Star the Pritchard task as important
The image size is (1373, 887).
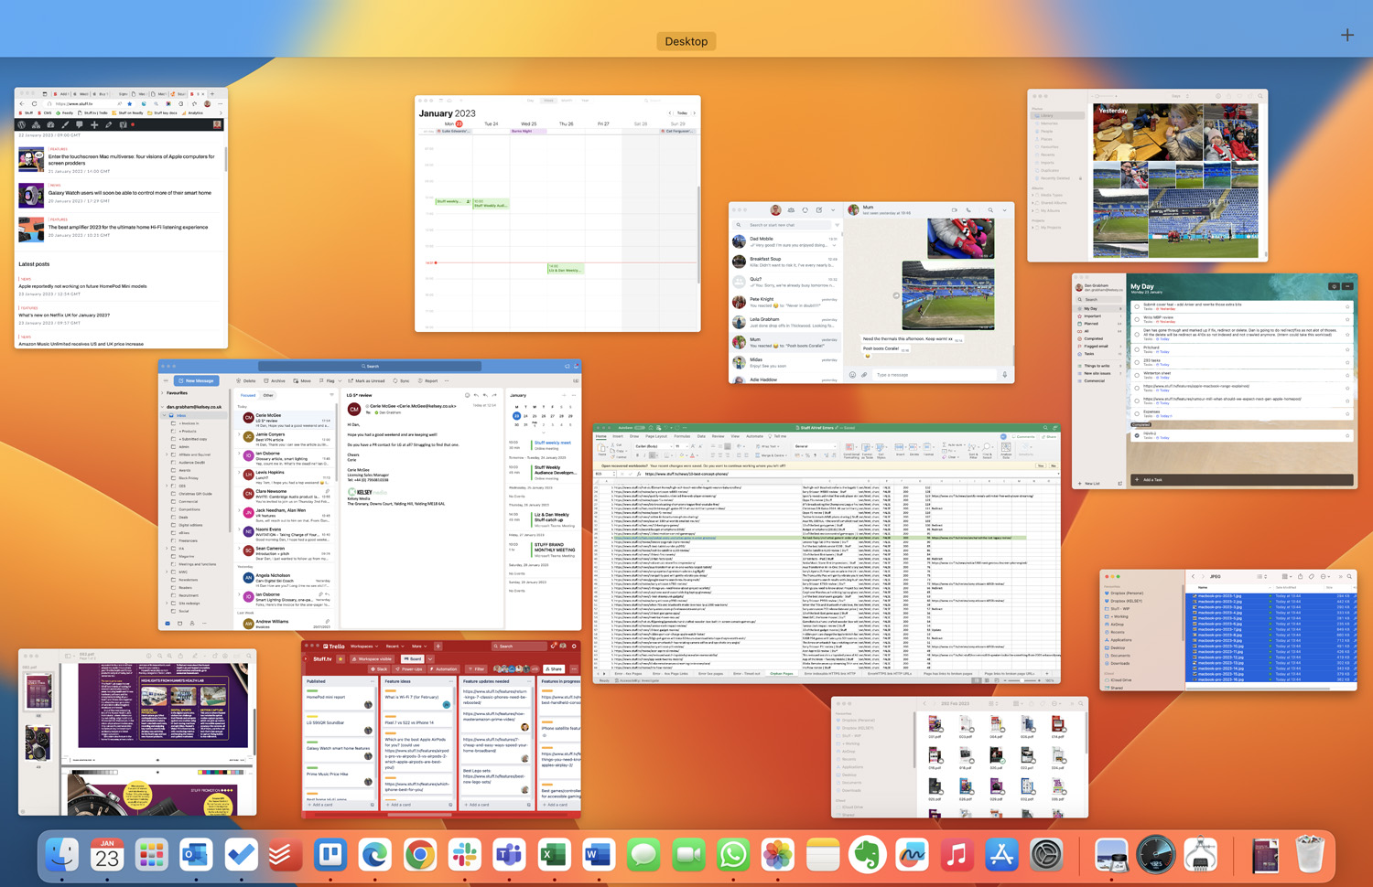tap(1347, 349)
